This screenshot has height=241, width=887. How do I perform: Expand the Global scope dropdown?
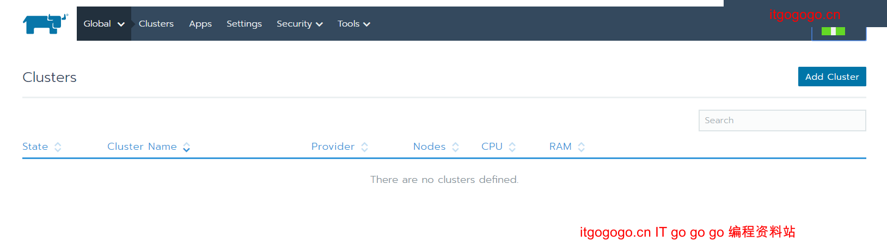click(103, 24)
